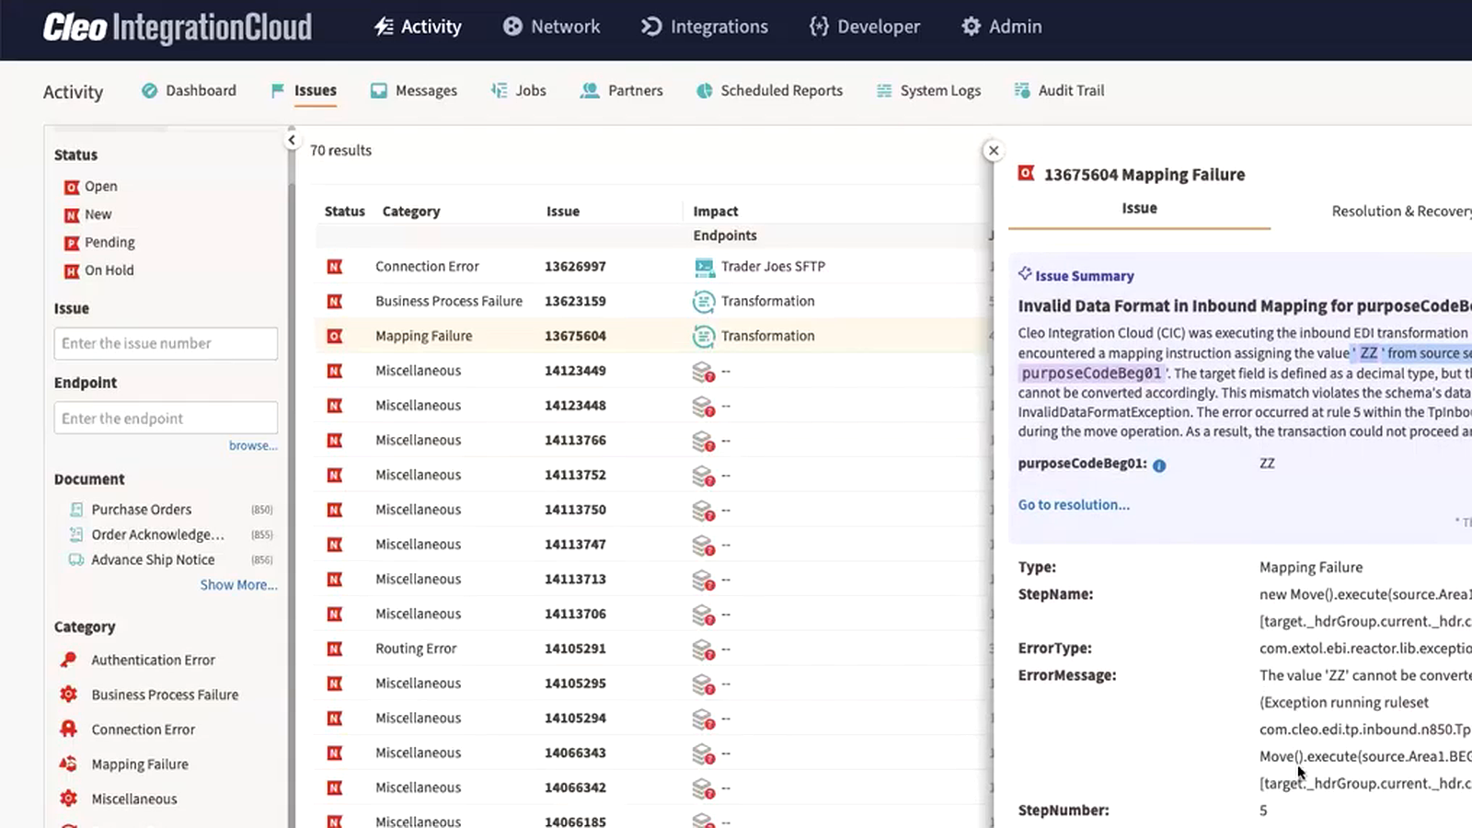Open System Logs tab
Viewport: 1472px width, 828px height.
[x=928, y=90]
